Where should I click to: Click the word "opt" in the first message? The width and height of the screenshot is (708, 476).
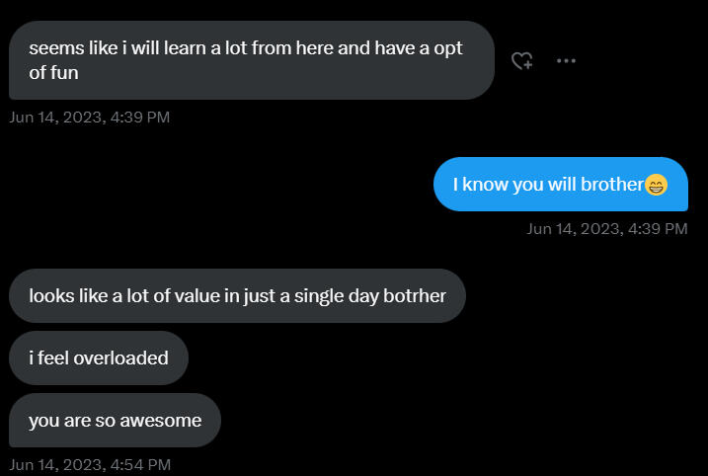click(x=448, y=48)
